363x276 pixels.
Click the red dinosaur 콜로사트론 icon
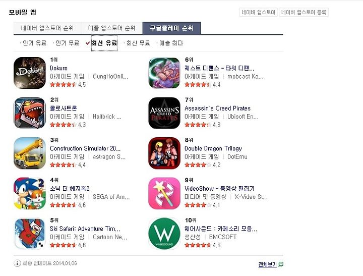coord(30,113)
